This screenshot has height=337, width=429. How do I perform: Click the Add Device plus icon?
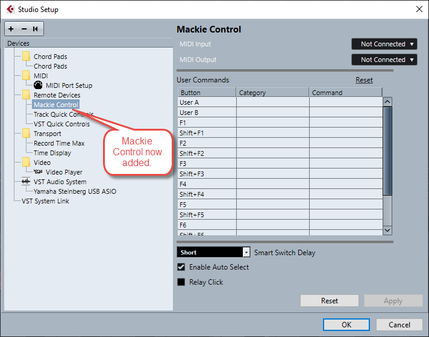[11, 29]
